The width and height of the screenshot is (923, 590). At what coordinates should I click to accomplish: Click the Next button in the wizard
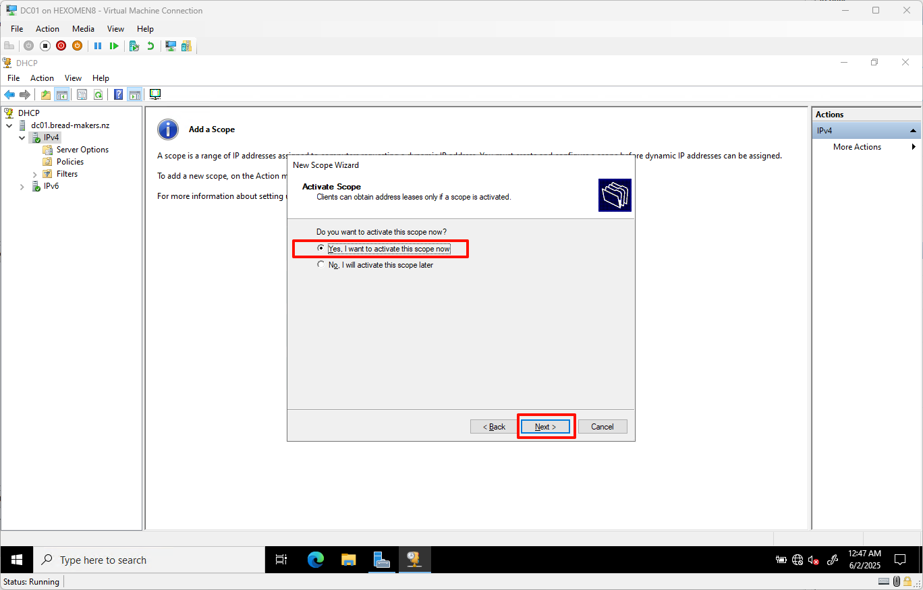point(546,426)
